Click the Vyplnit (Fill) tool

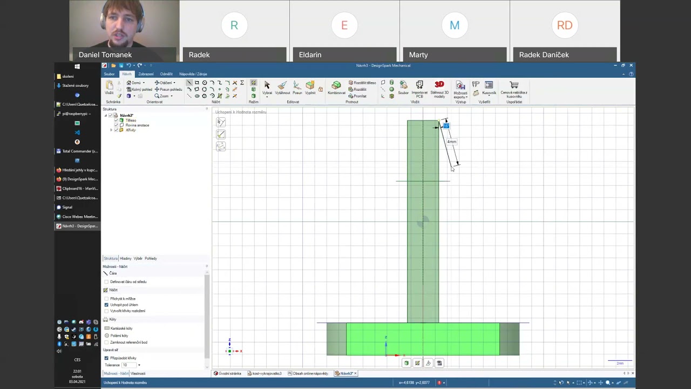tap(310, 88)
